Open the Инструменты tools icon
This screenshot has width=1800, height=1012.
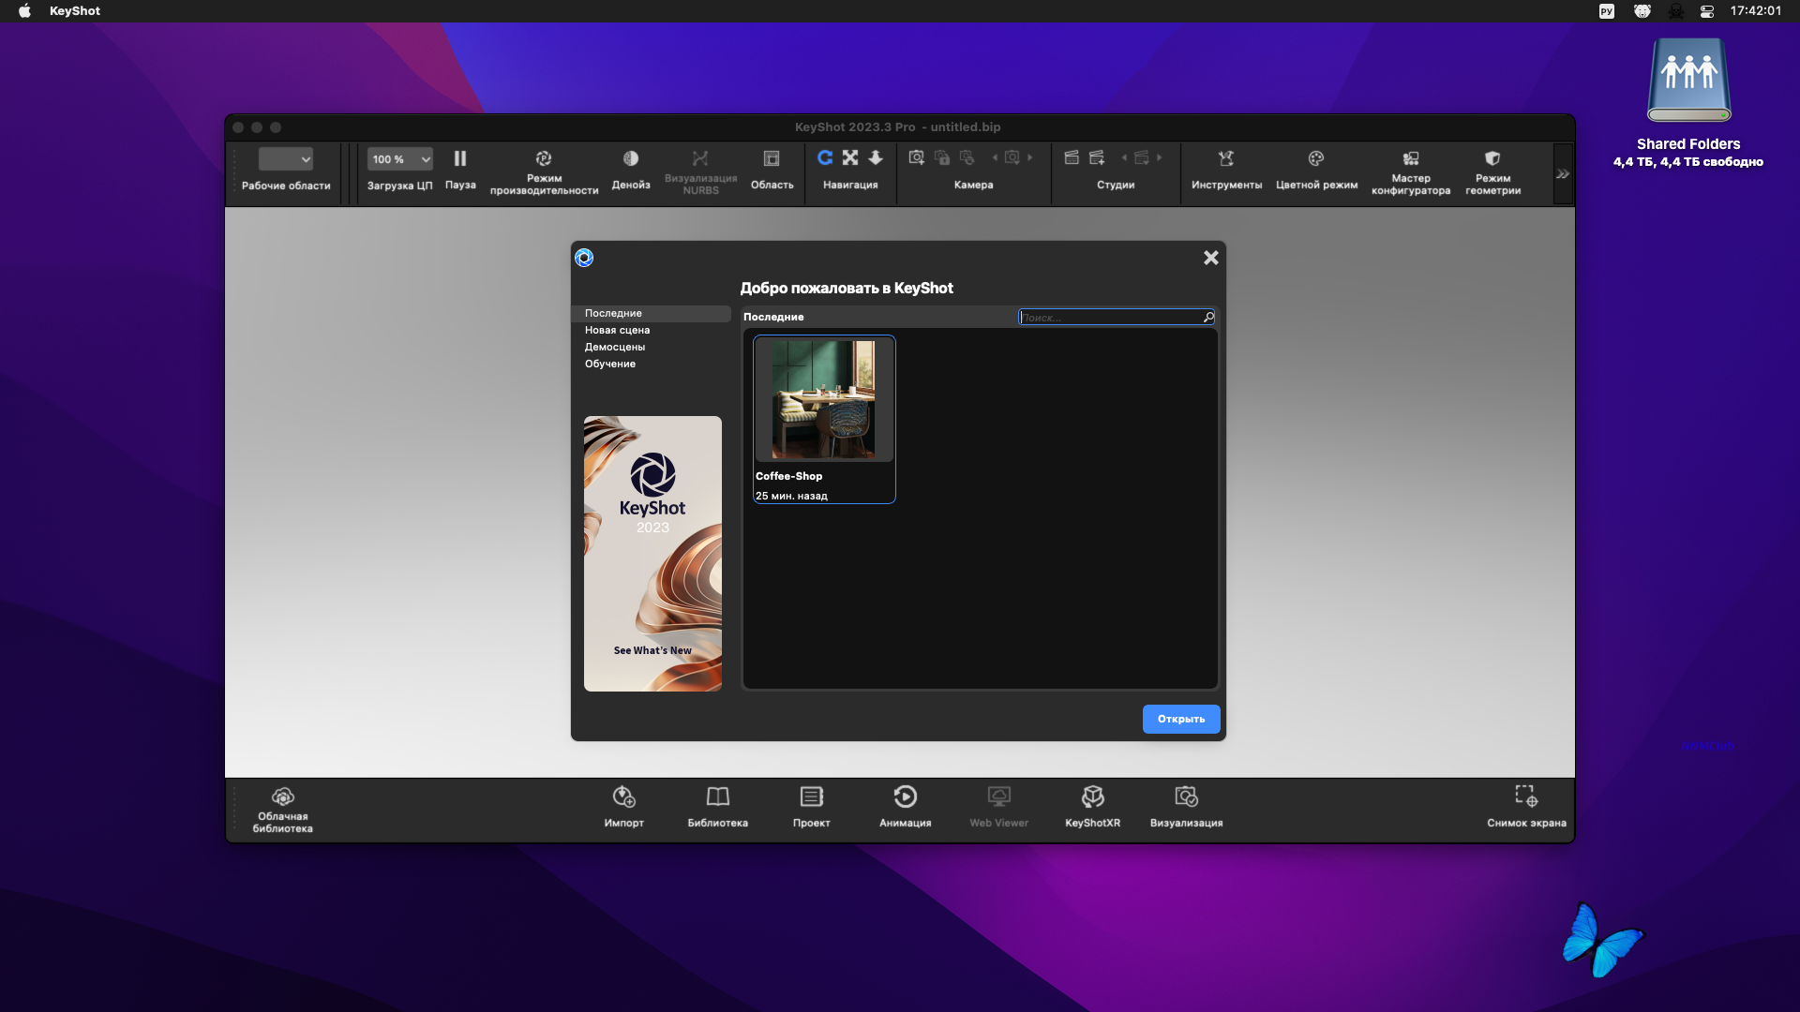tap(1226, 158)
